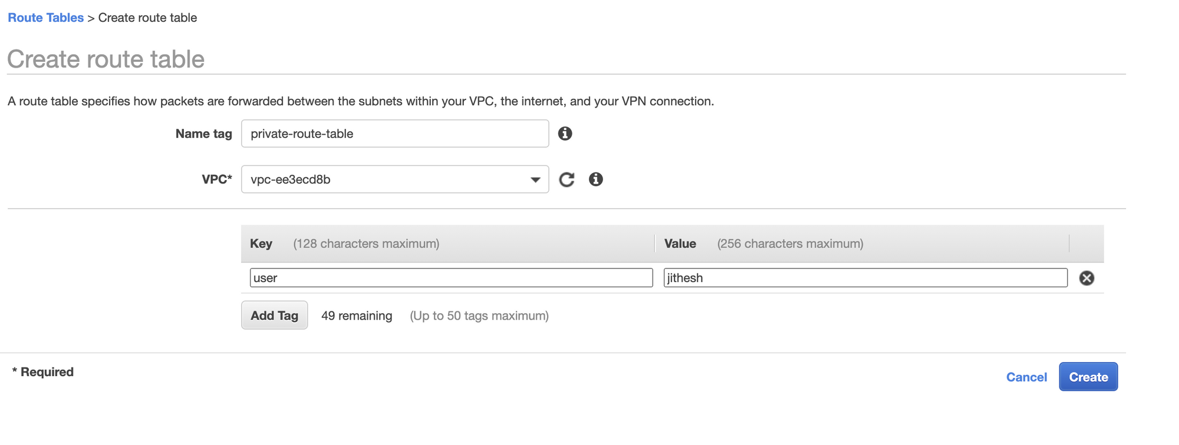This screenshot has width=1179, height=445.
Task: Click the Key column header
Action: [261, 244]
